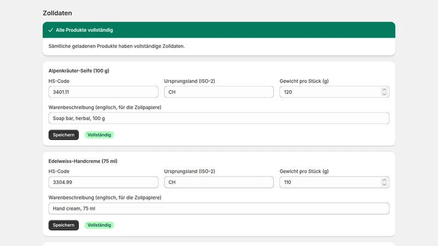Viewport: 438px width, 246px height.
Task: Increase Edelweiss-Handcreme weight with up arrow
Action: click(384, 180)
